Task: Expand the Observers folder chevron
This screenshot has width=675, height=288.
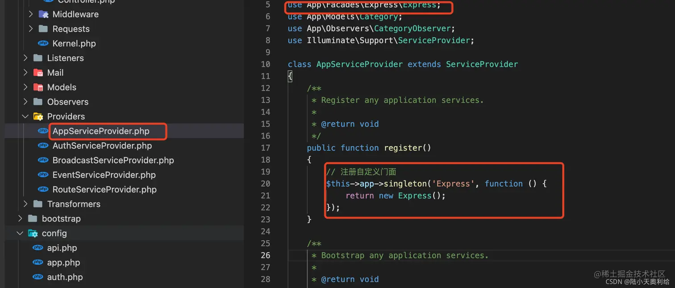Action: coord(25,102)
